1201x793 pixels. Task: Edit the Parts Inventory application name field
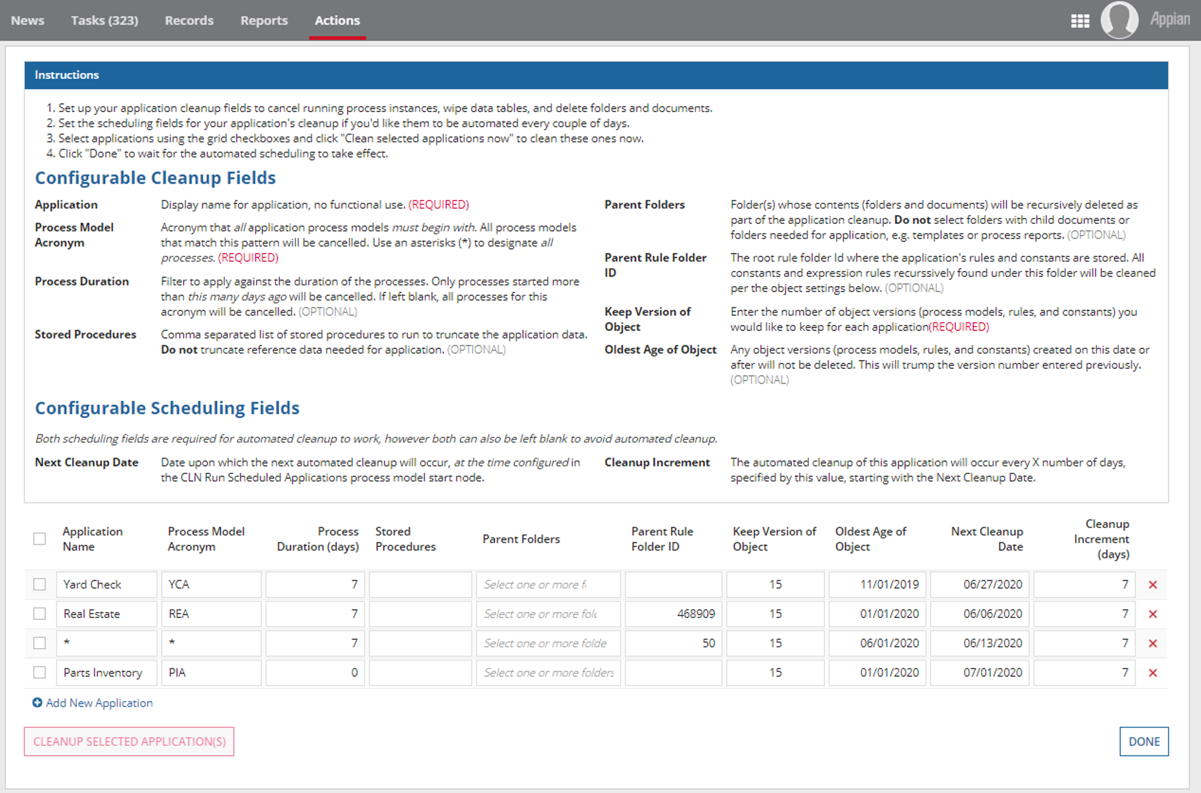(x=107, y=673)
